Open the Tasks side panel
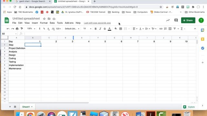The width and height of the screenshot is (207, 116). point(203,48)
